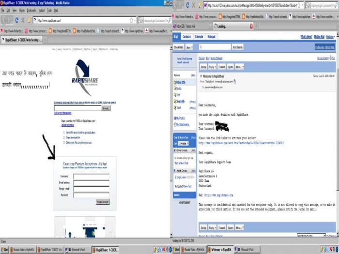
Task: Open Masala Video taskbar item on right taskbar
Action: point(193,250)
